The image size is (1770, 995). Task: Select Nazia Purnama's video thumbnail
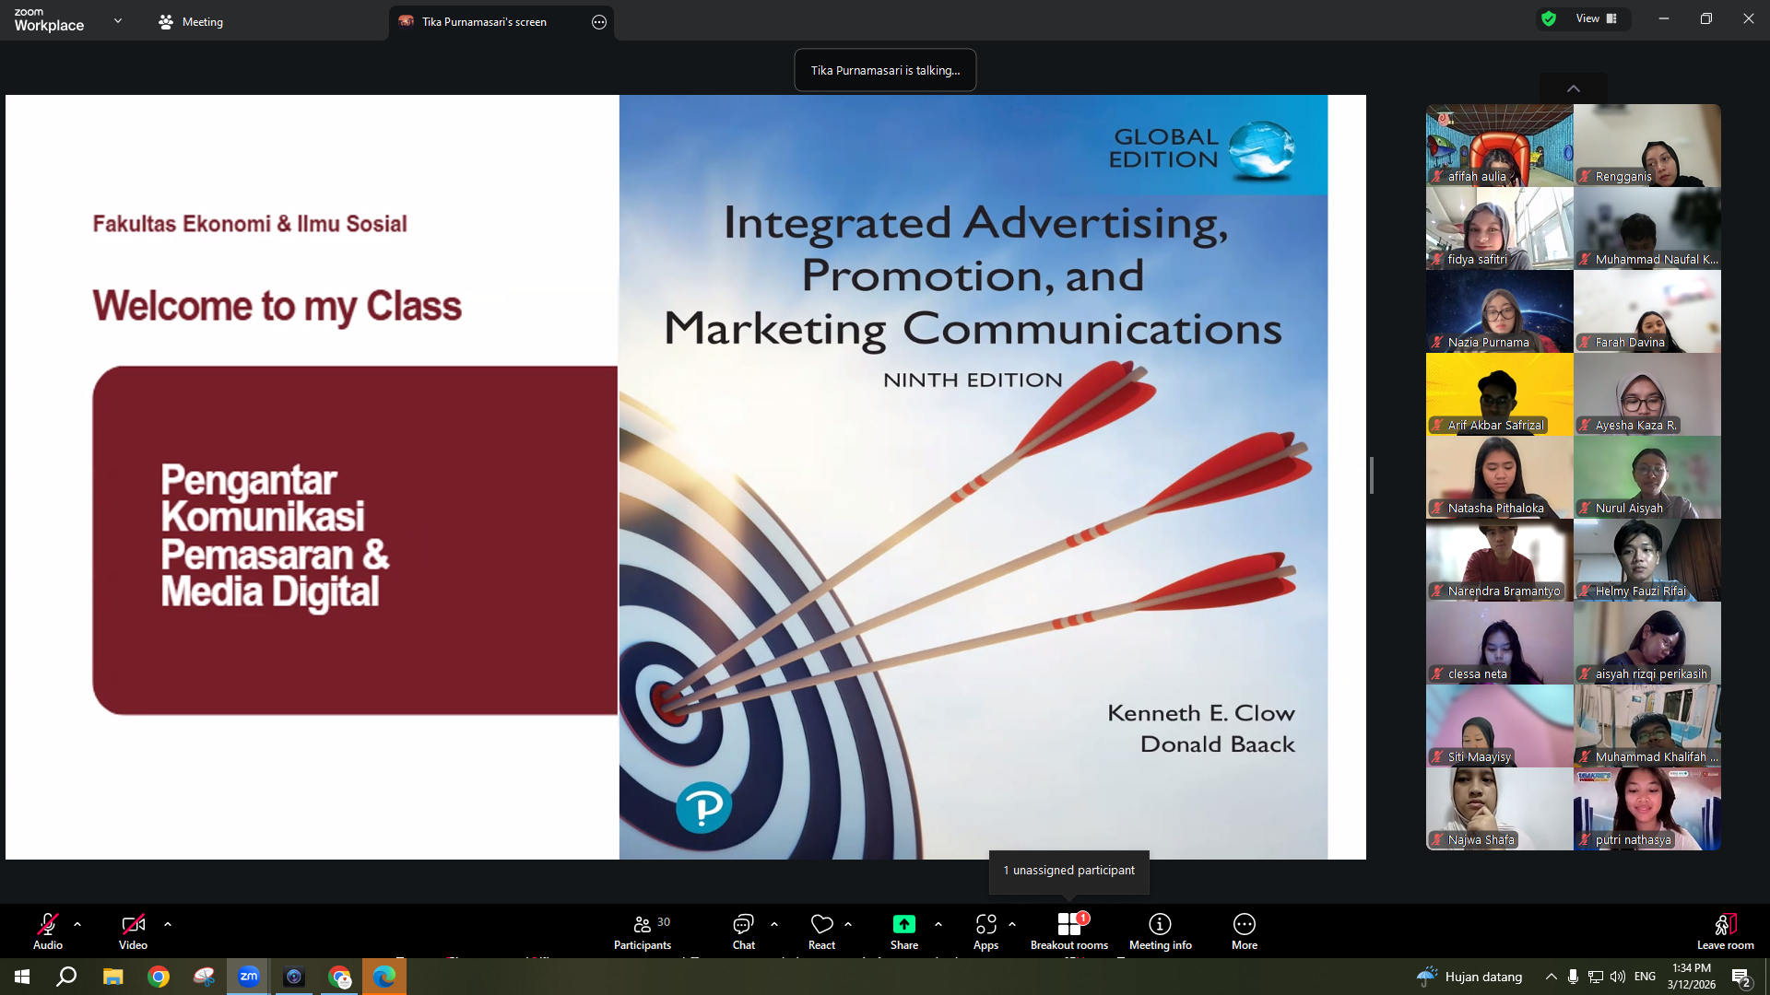point(1500,311)
